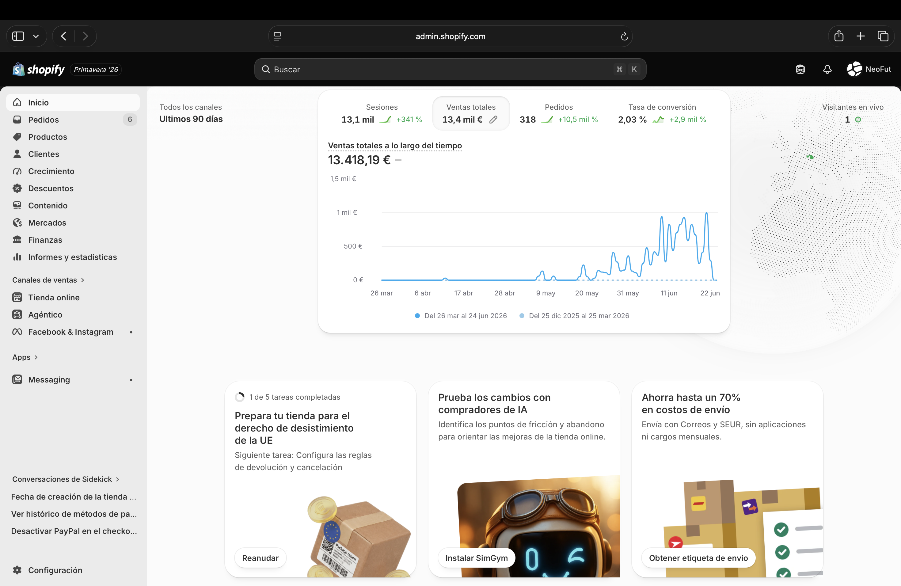Click Obtener etiqueta de envío button
The width and height of the screenshot is (901, 586).
[x=698, y=558]
